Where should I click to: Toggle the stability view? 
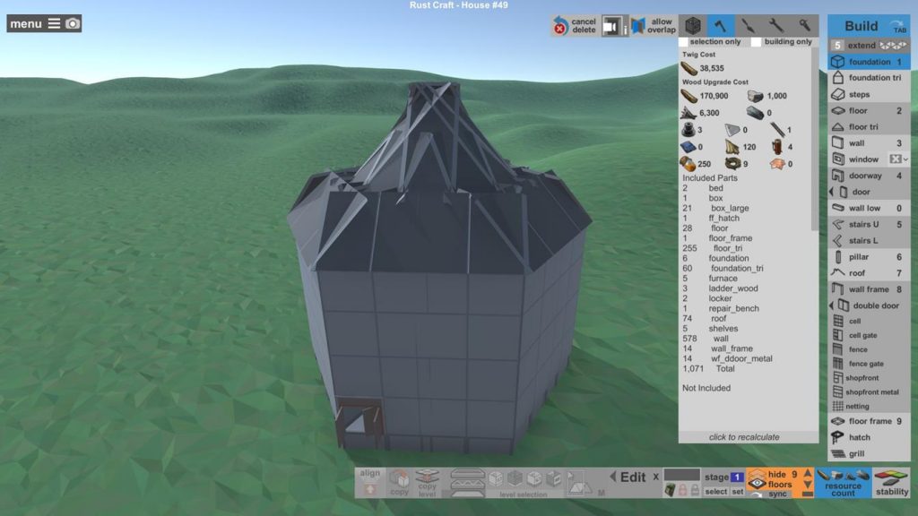point(892,483)
